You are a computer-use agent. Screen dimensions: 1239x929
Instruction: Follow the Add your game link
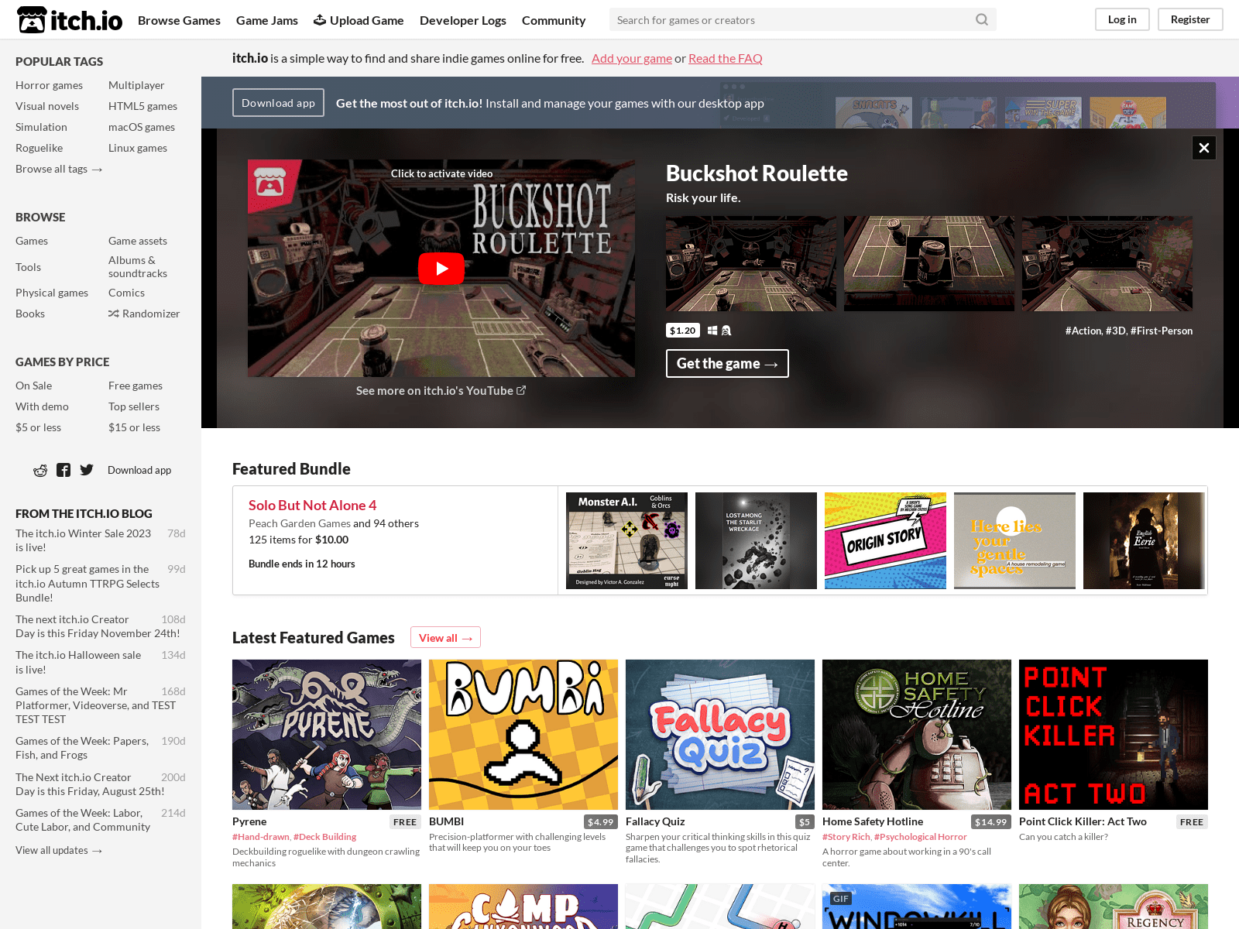[632, 58]
